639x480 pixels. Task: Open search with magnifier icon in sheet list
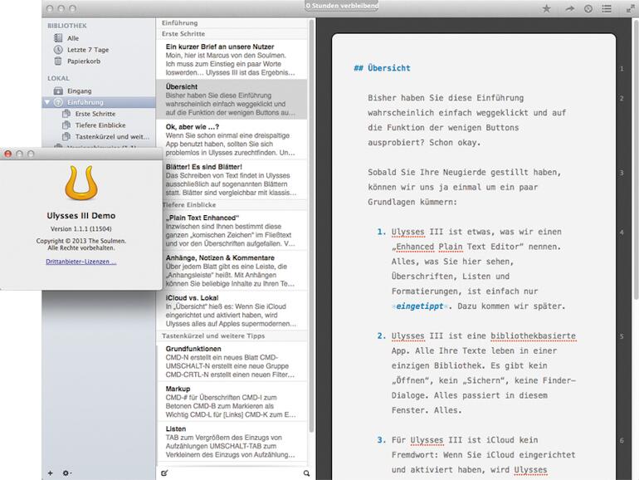(306, 473)
